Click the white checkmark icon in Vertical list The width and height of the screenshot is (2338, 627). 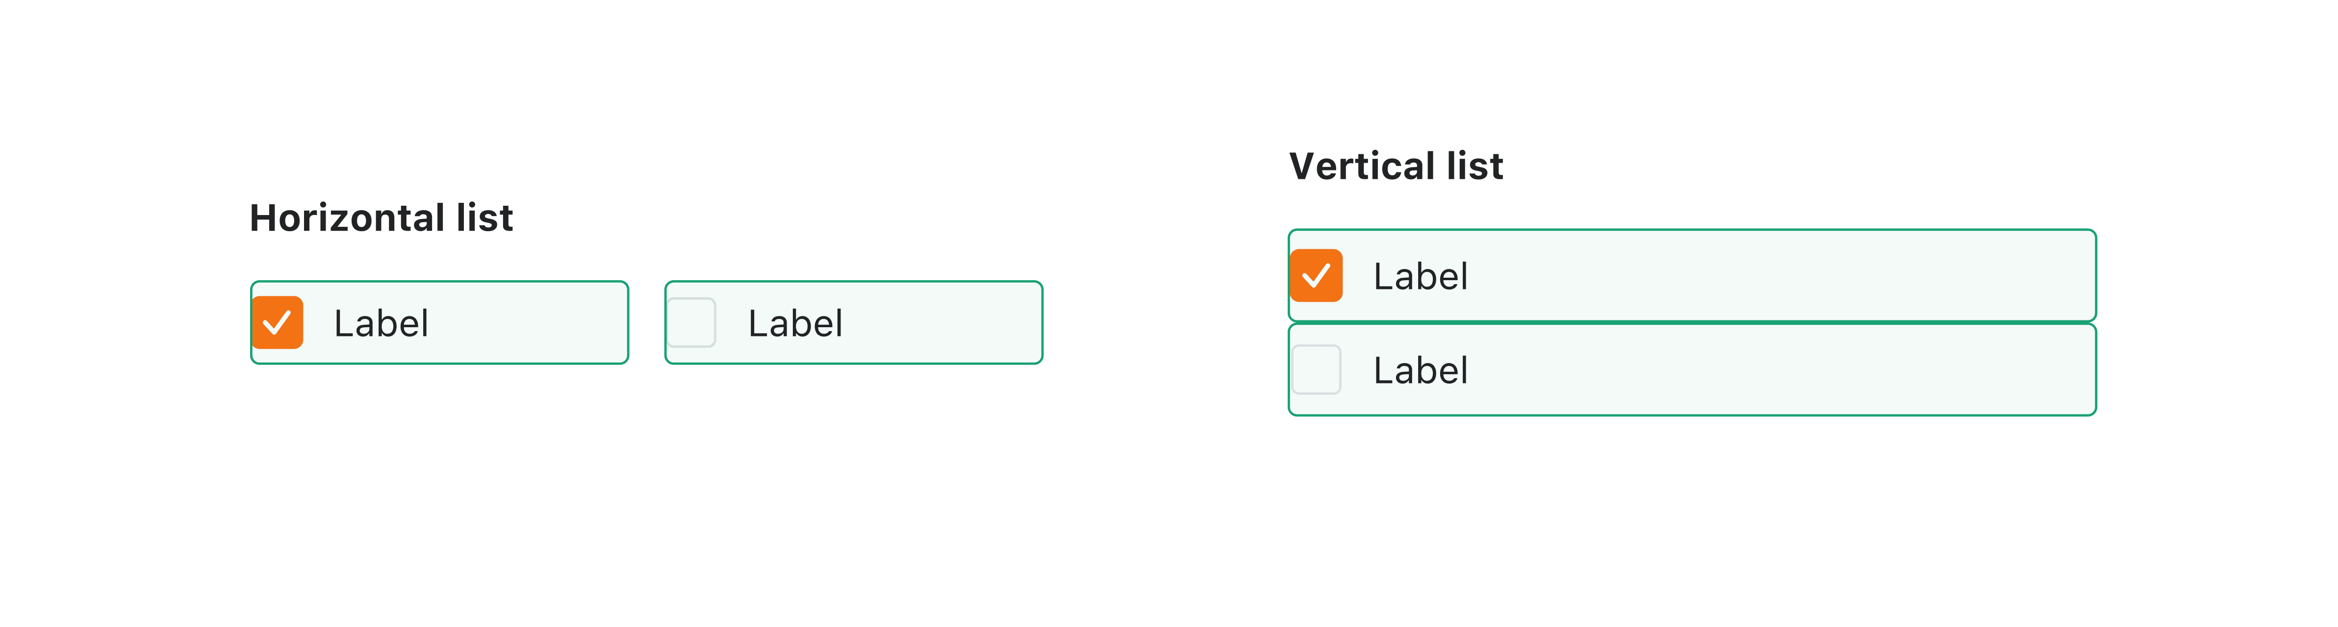(1316, 274)
